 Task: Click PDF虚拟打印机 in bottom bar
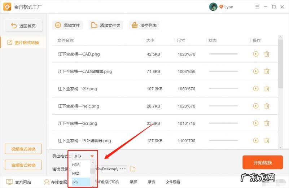[x=107, y=182]
